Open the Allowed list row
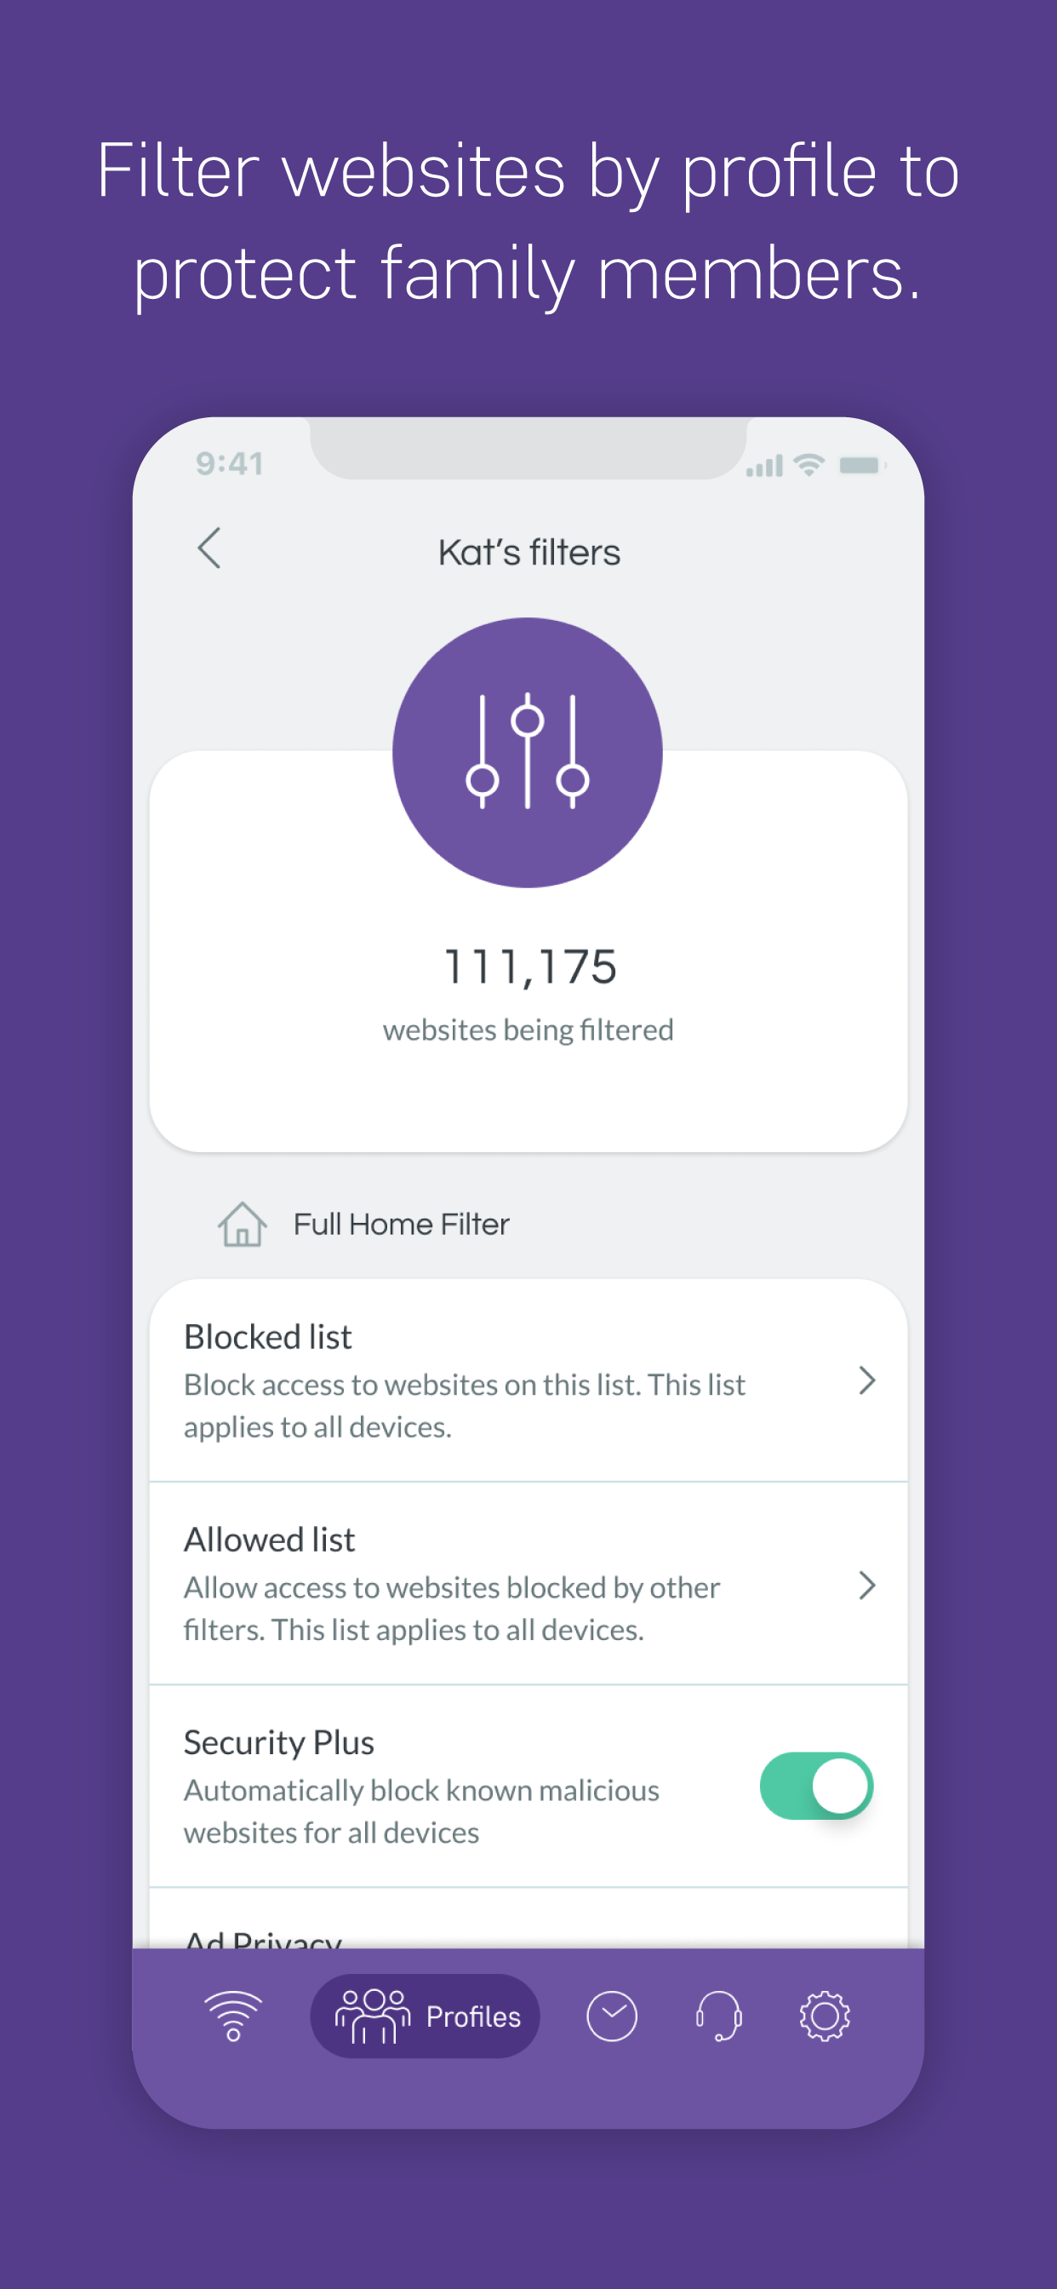The width and height of the screenshot is (1057, 2289). pos(528,1583)
